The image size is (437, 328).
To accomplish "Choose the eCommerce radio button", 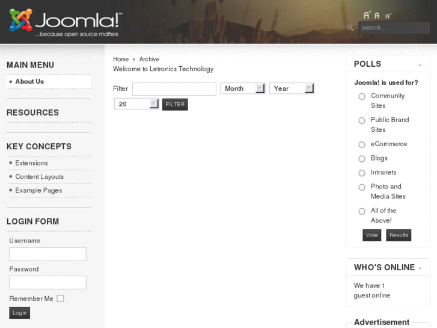I will 362,144.
